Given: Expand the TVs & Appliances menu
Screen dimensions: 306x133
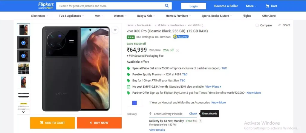Looking at the screenshot, I should click(x=71, y=16).
